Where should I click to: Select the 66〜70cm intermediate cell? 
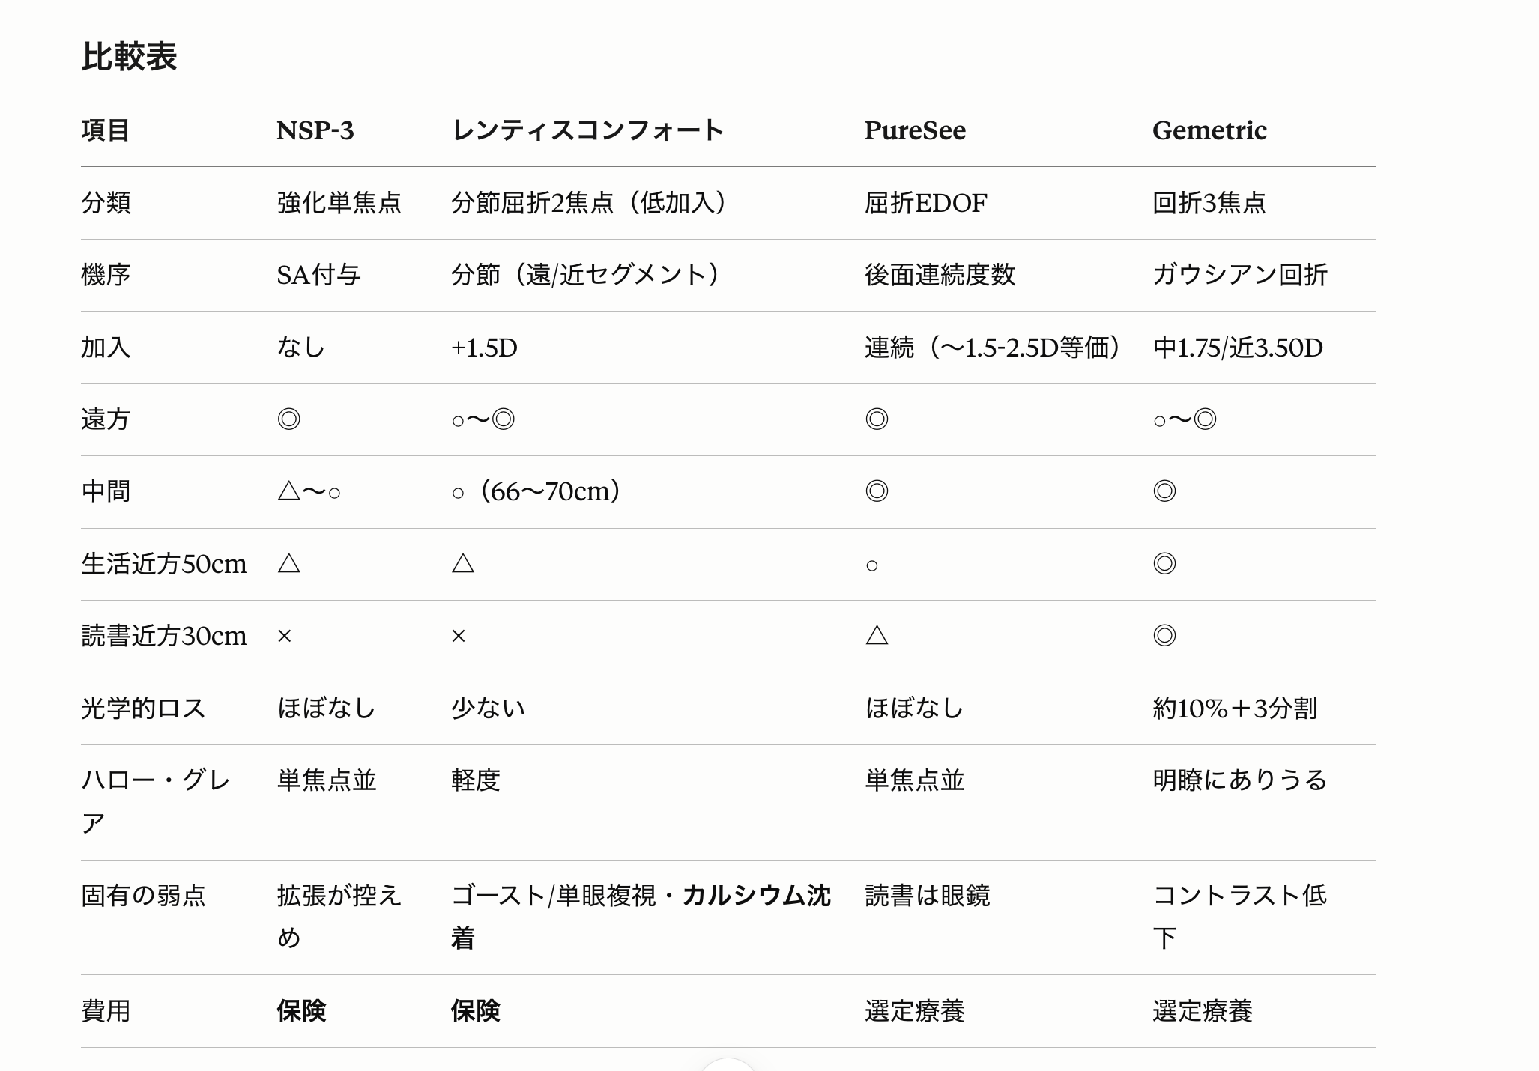536,491
